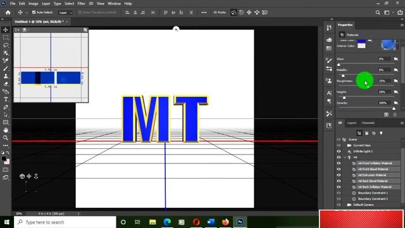Select Boundary Constraint 1 in 3D panel
The width and height of the screenshot is (405, 228).
pyautogui.click(x=373, y=193)
